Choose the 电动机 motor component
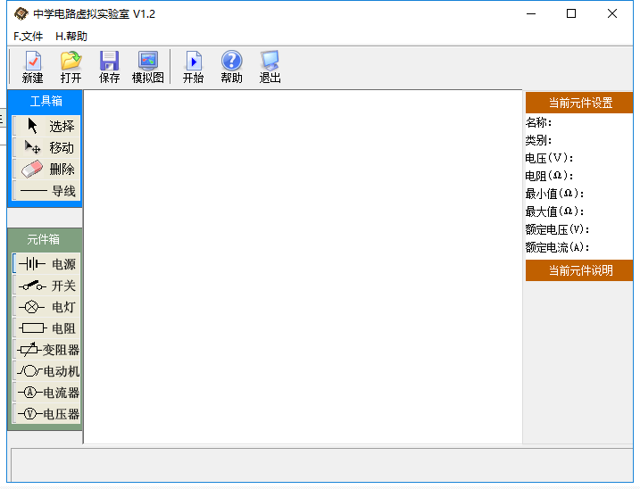This screenshot has width=640, height=489. [46, 371]
